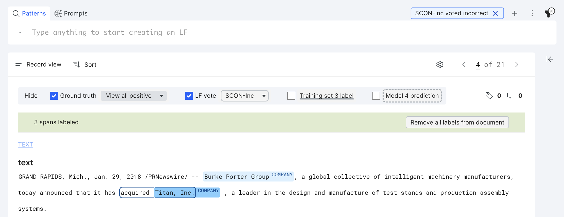Enable Training set 3 label checkbox
This screenshot has width=564, height=217.
pos(291,96)
